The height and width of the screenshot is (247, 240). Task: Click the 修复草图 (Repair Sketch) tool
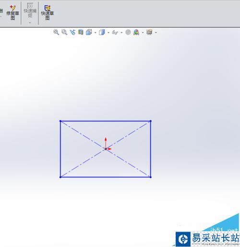tap(13, 12)
